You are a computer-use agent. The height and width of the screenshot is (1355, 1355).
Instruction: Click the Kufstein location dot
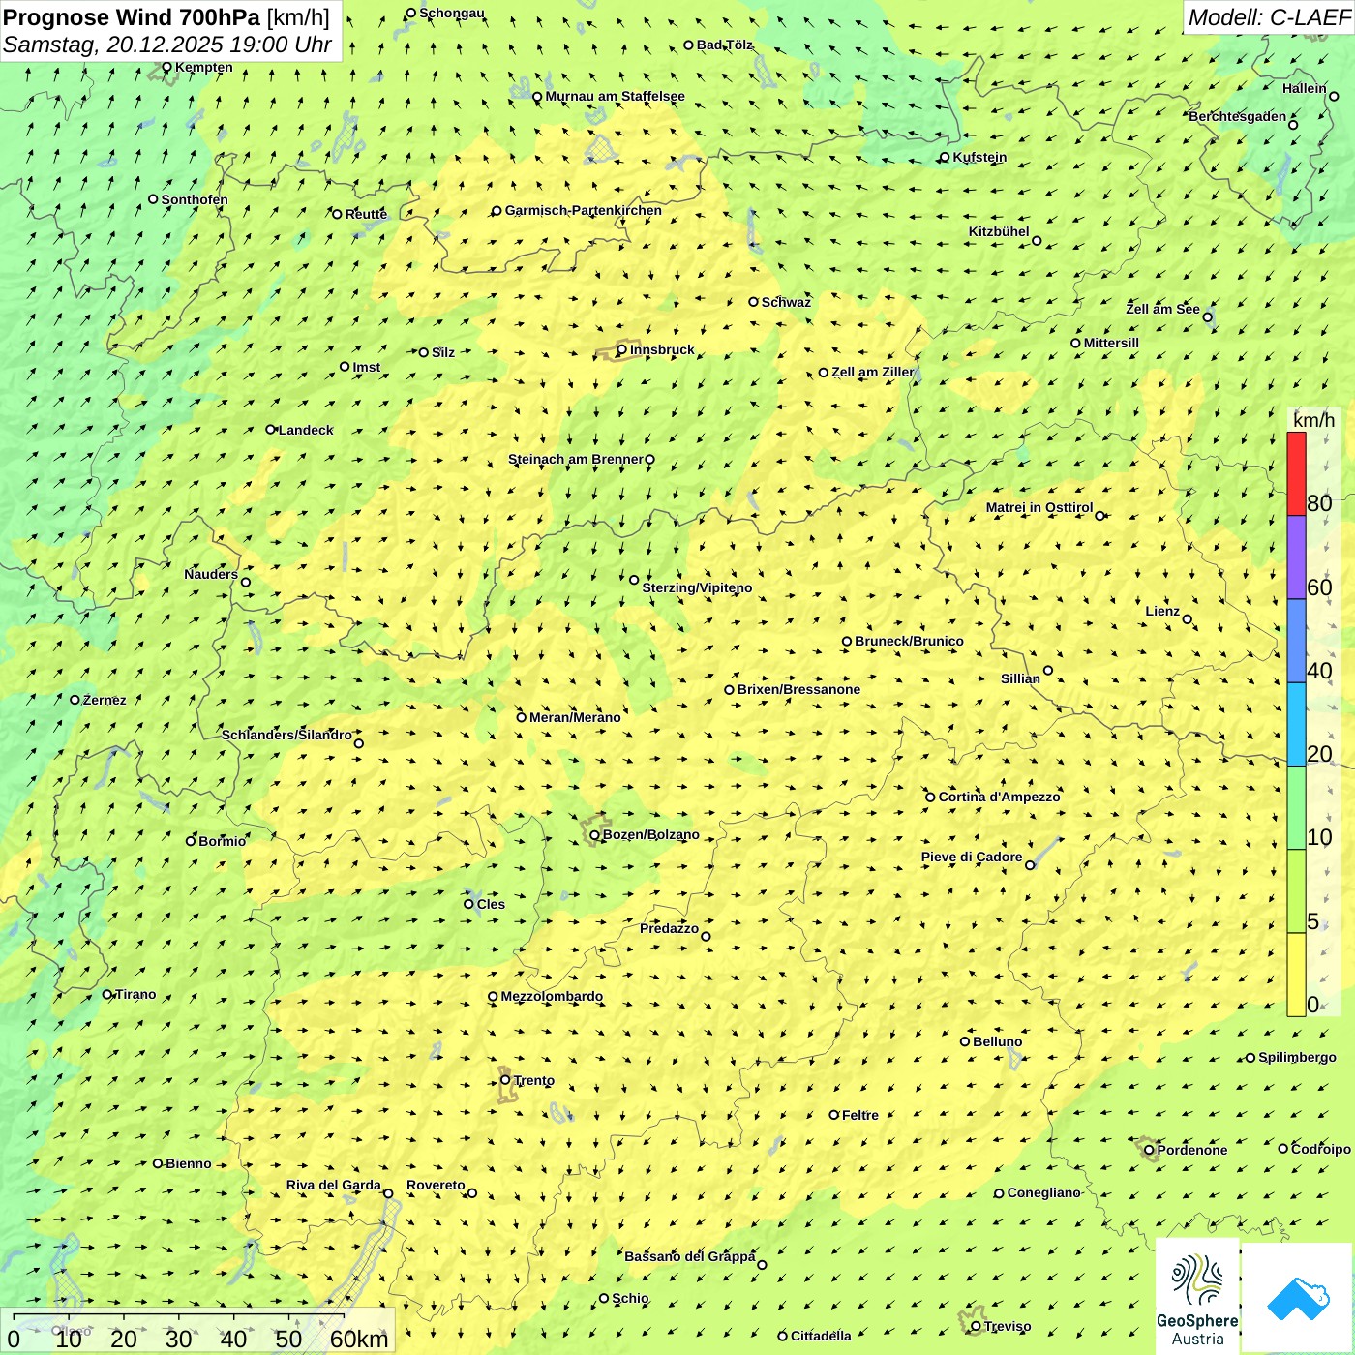click(945, 157)
